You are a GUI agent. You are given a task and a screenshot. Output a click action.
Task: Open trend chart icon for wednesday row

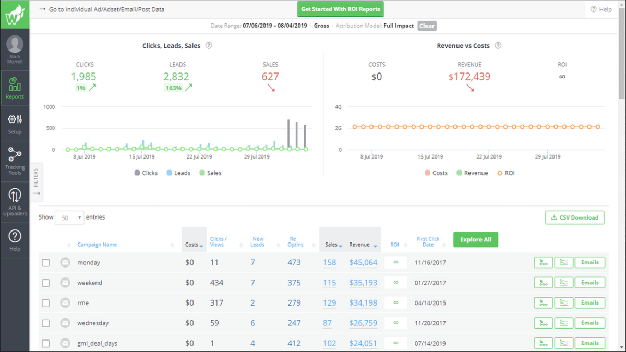[563, 323]
